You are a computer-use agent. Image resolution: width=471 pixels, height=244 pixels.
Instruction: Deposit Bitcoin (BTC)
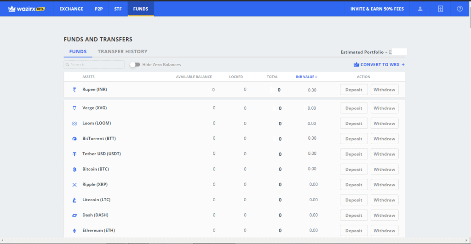tap(354, 169)
